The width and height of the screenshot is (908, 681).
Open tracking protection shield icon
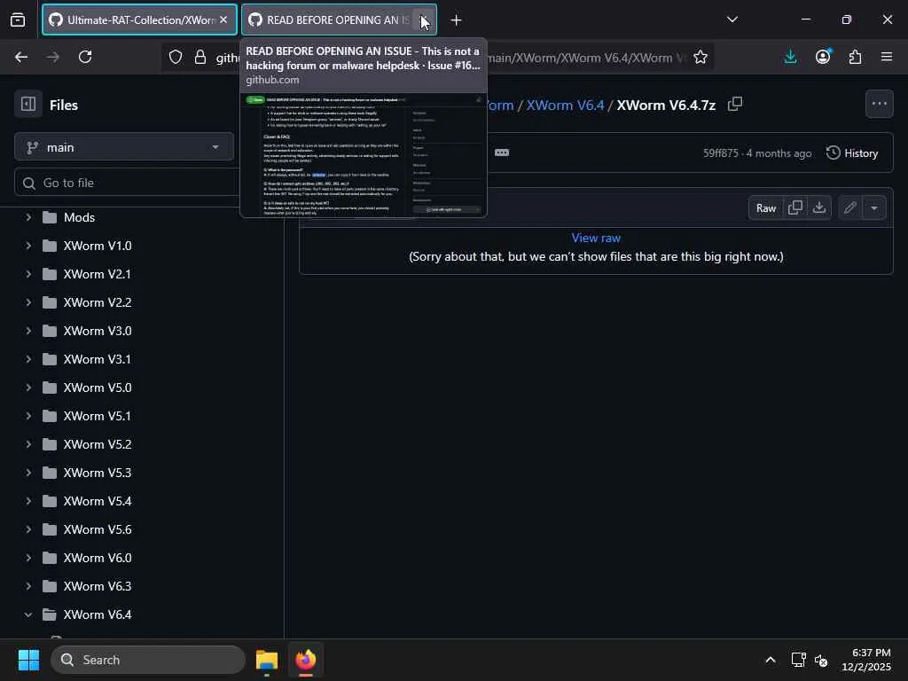pyautogui.click(x=176, y=57)
